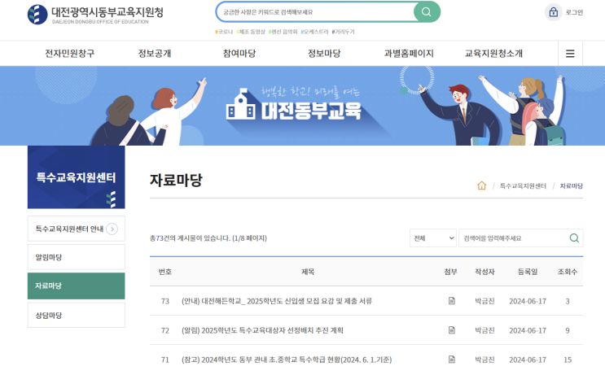
Task: Open the hamburger full menu icon
Action: tap(570, 54)
